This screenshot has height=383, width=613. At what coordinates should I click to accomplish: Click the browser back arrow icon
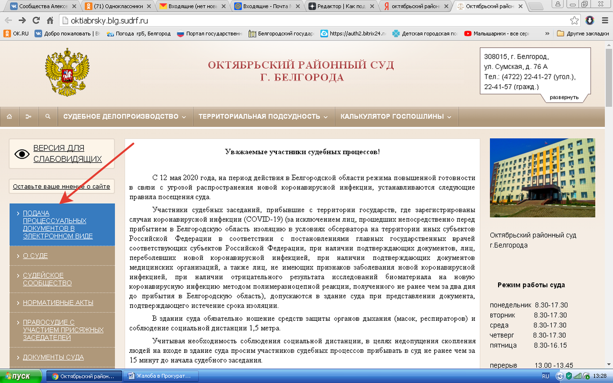point(8,20)
